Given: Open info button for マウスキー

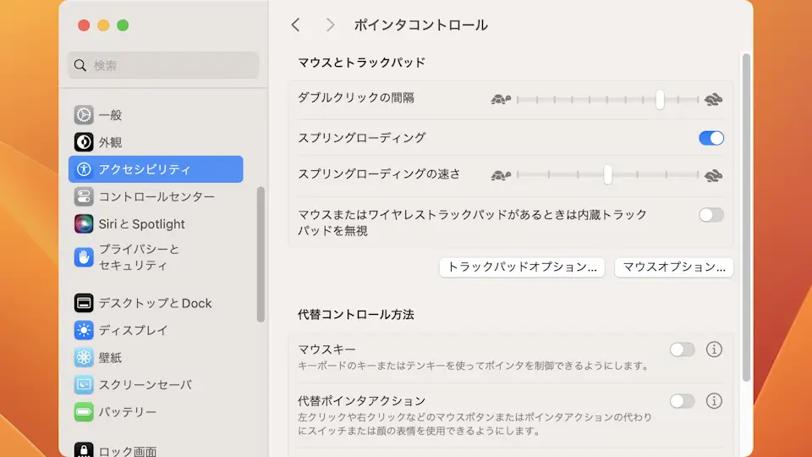Looking at the screenshot, I should (x=714, y=350).
